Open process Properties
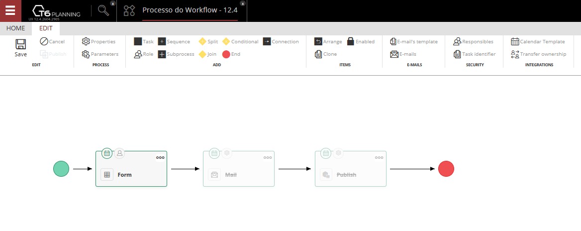This screenshot has height=231, width=581. click(x=98, y=41)
